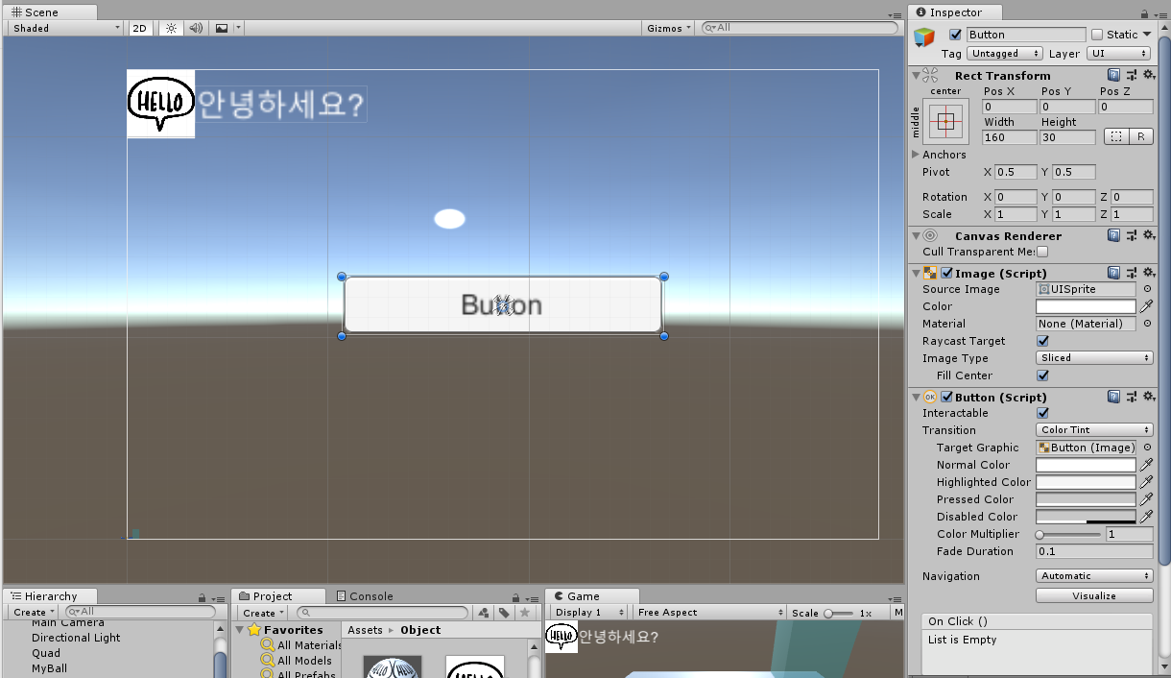Click the scene effects image icon

tap(222, 28)
